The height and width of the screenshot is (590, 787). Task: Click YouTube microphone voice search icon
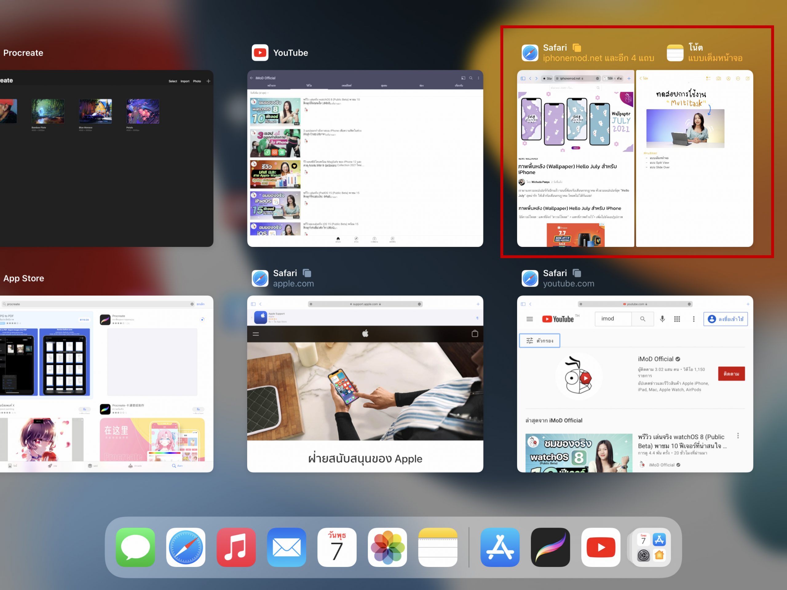(x=662, y=319)
